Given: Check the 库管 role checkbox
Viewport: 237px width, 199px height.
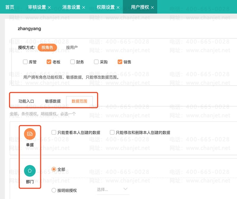Looking at the screenshot, I should (25, 62).
